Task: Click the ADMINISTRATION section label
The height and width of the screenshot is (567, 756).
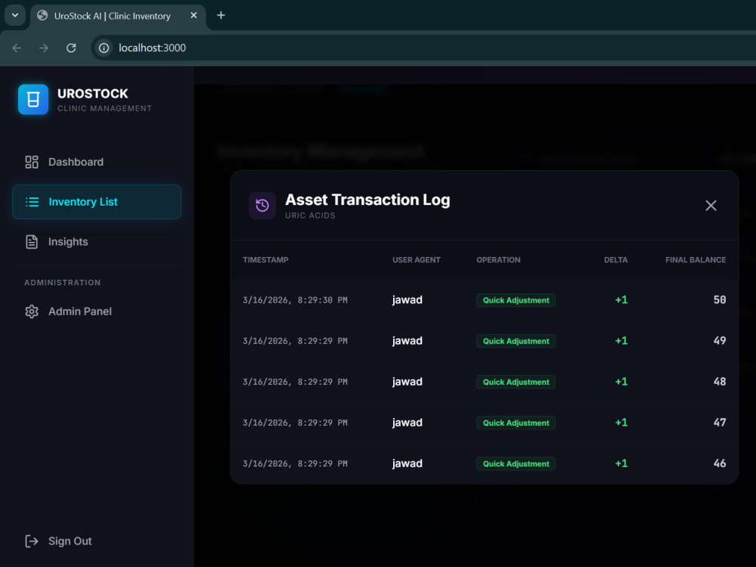Action: tap(63, 283)
